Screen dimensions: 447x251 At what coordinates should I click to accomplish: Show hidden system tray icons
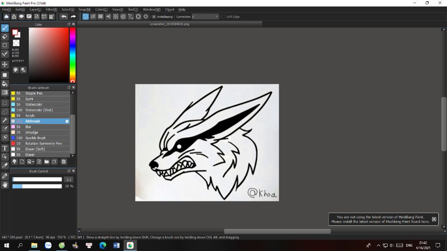[x=378, y=245]
